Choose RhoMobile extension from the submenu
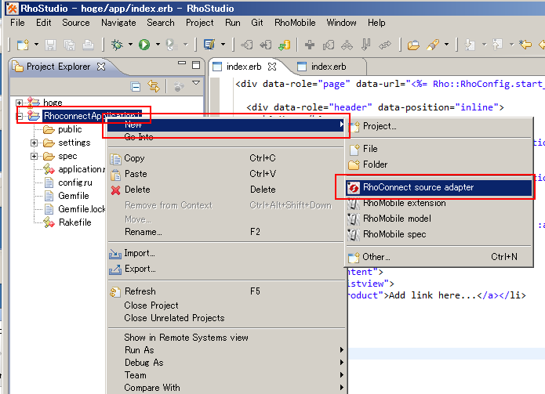Viewport: 545px width, 394px height. point(439,203)
